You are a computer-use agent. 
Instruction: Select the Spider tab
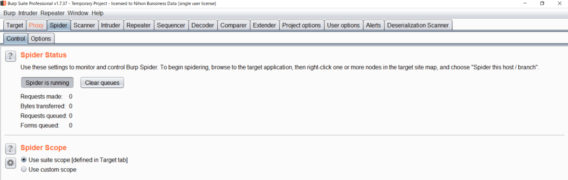click(59, 25)
